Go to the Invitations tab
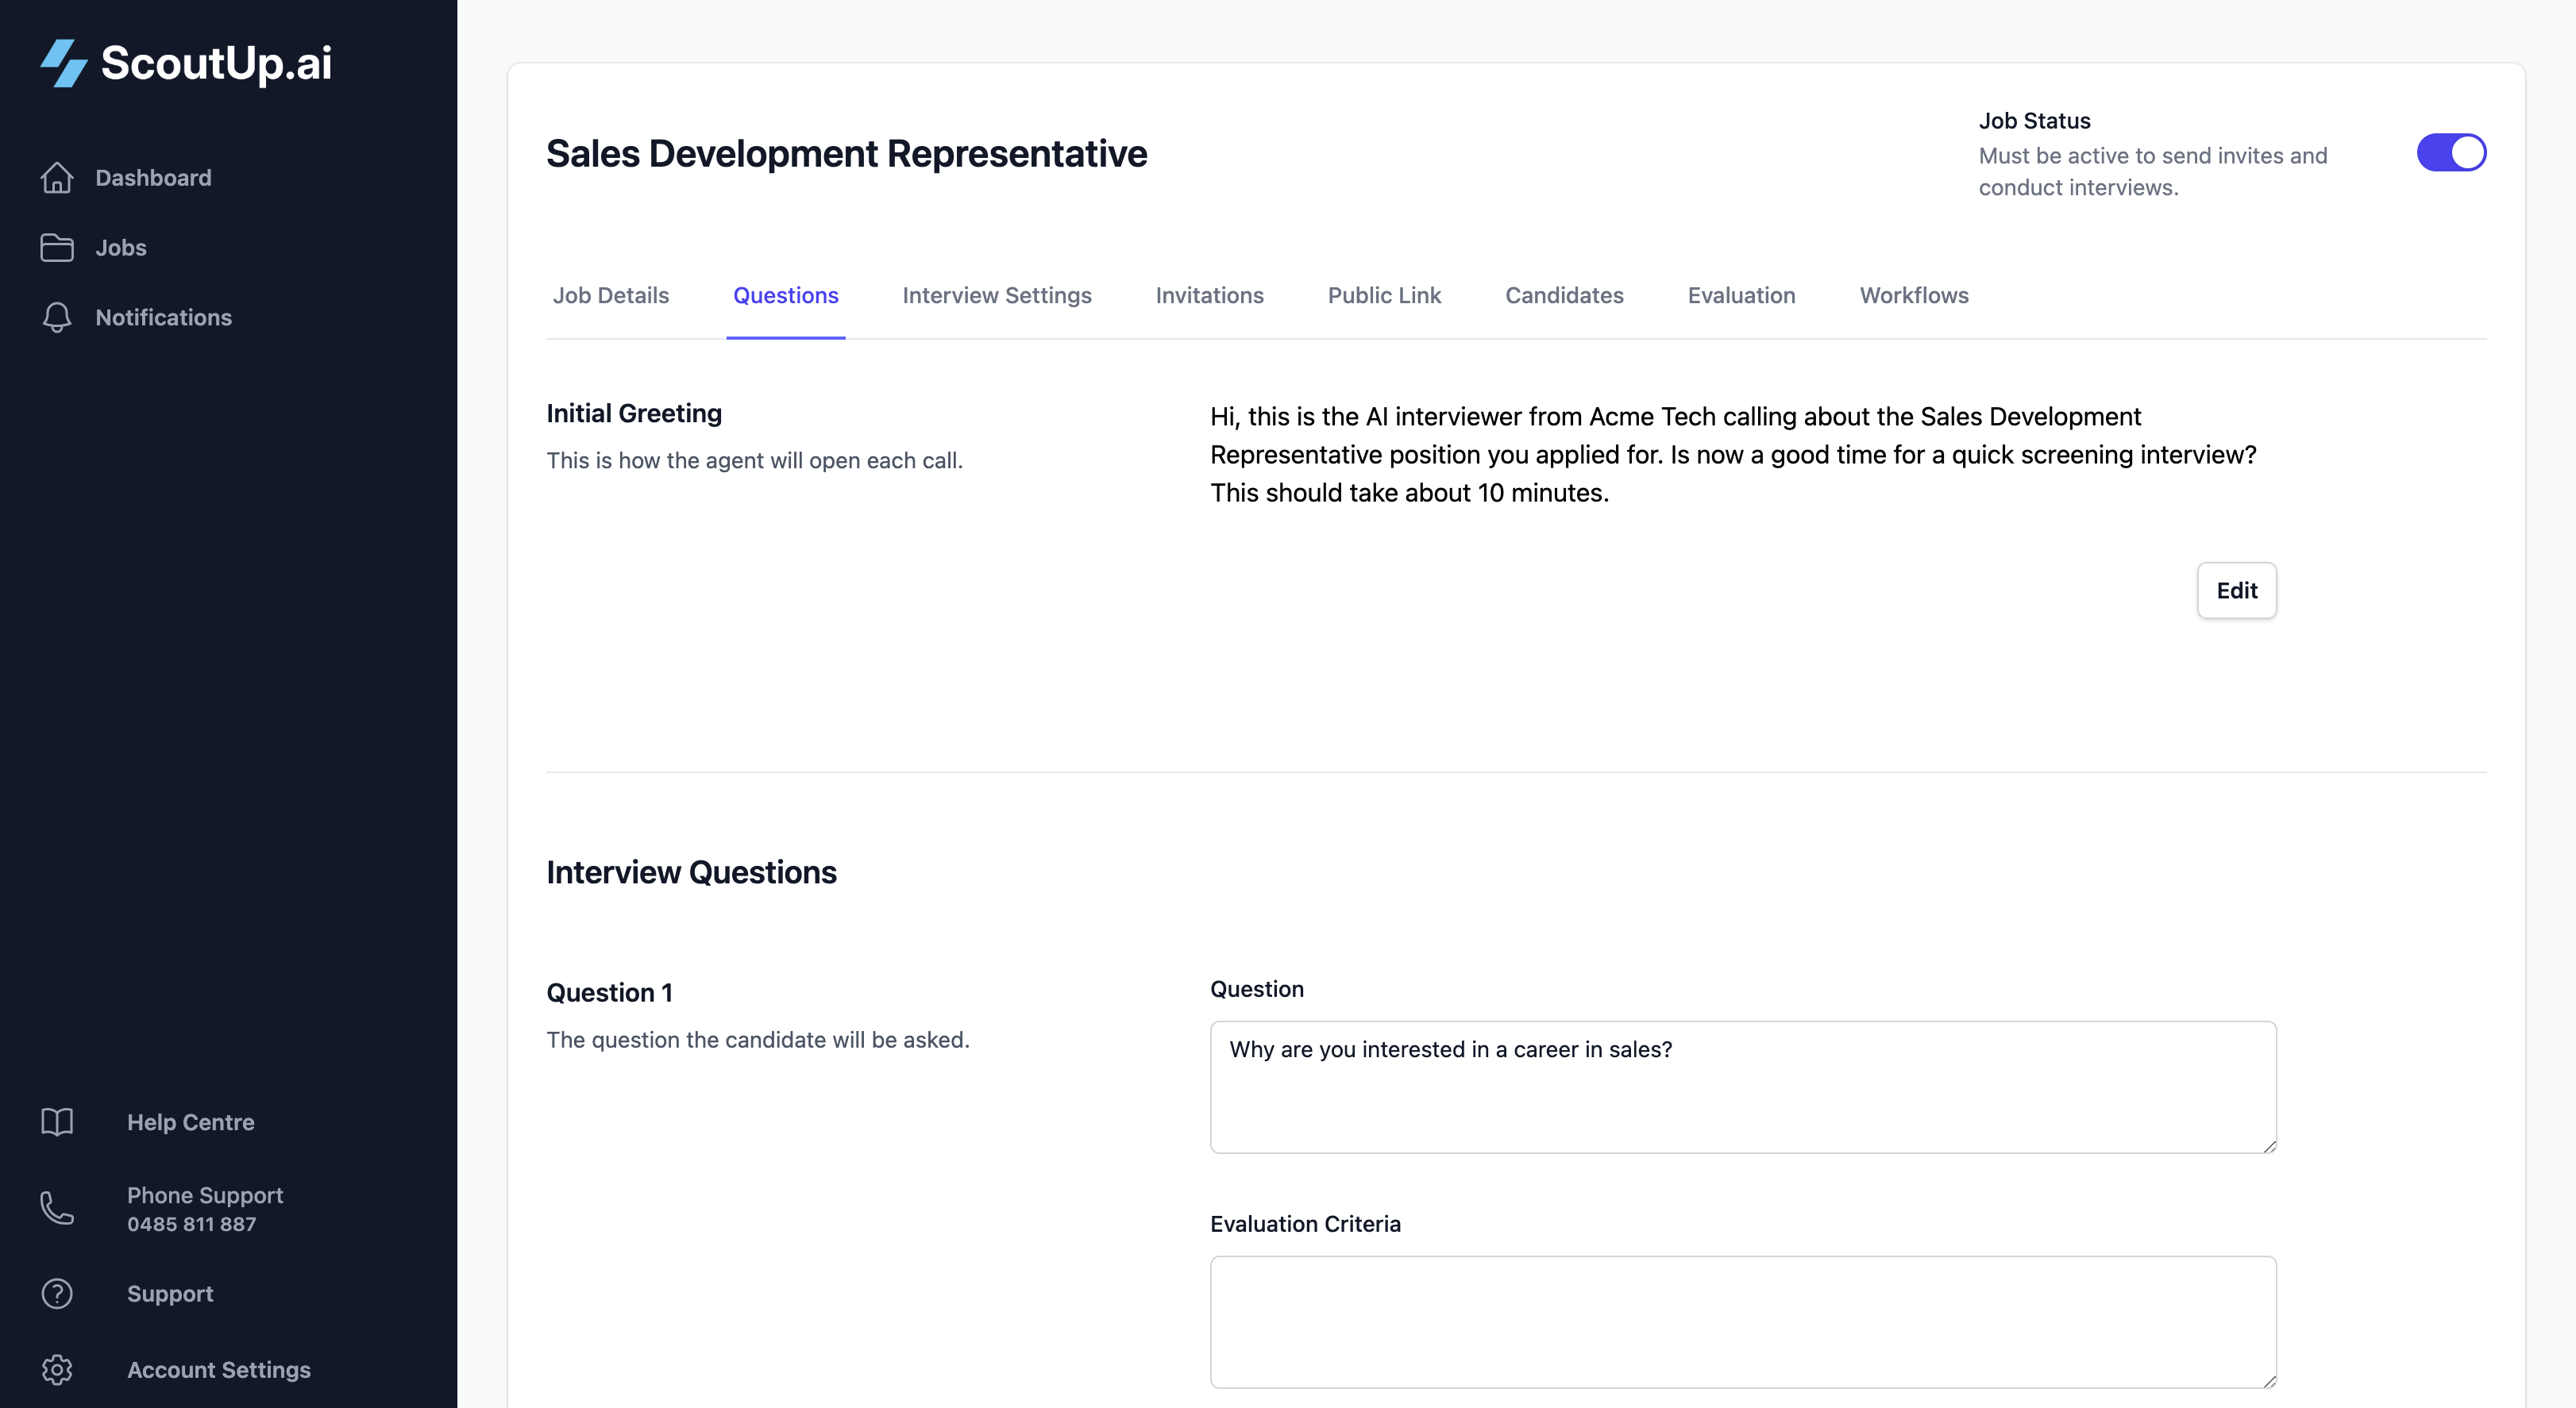The image size is (2576, 1408). click(x=1209, y=296)
